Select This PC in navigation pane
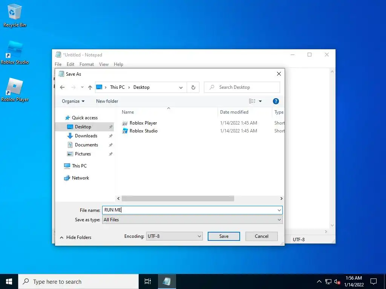Viewport: 386px width, 289px height. point(79,166)
